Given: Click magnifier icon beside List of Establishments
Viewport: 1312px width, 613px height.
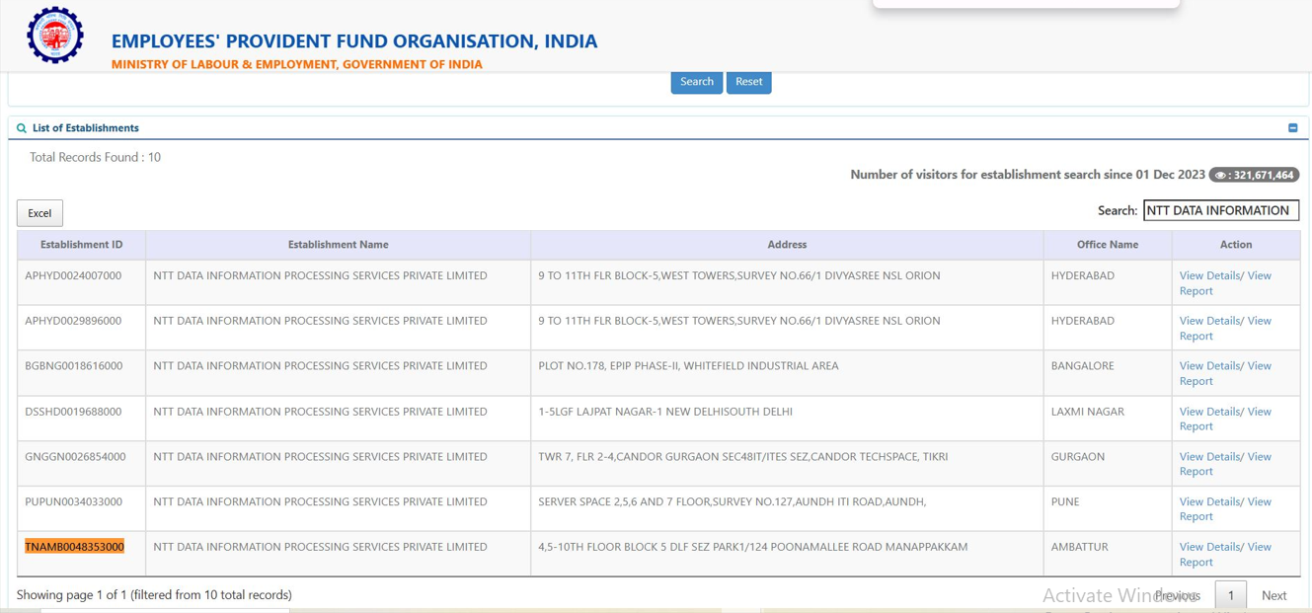Looking at the screenshot, I should click(x=22, y=128).
